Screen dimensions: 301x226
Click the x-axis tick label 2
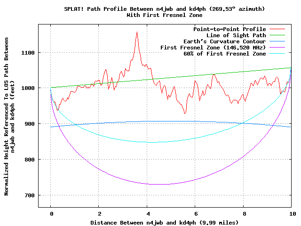click(x=100, y=214)
